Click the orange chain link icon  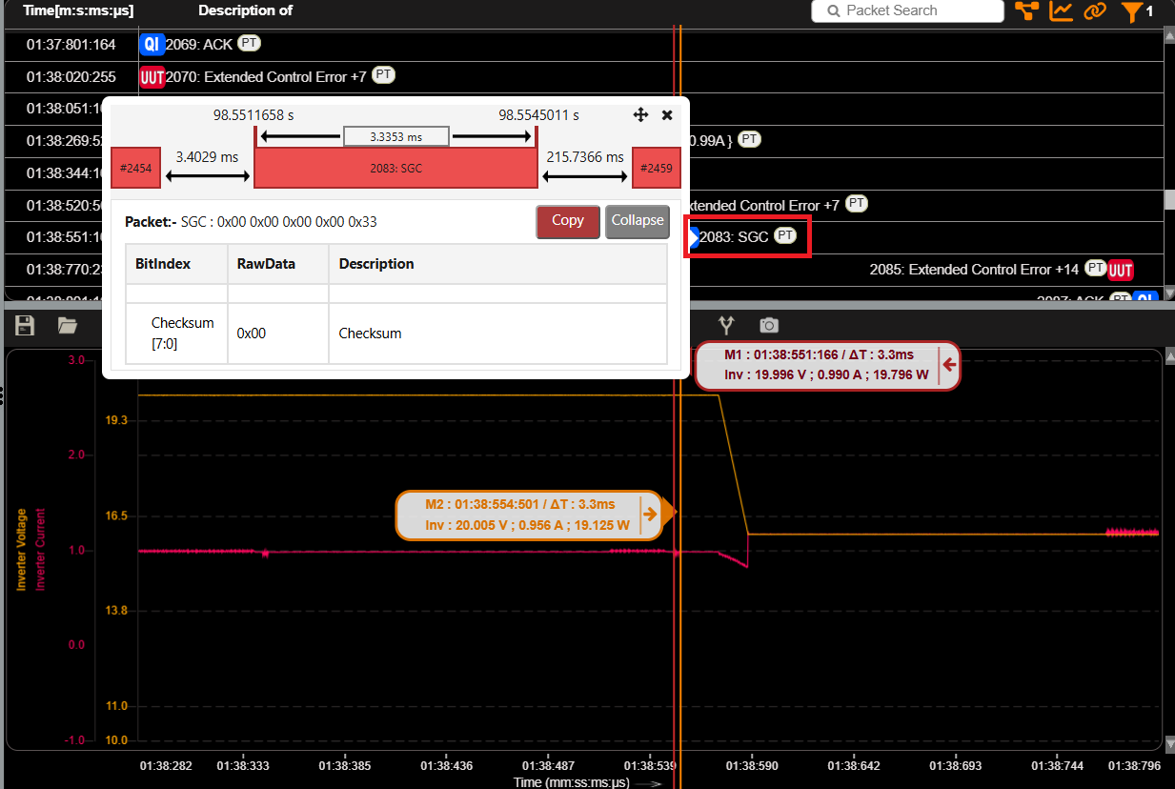pos(1094,11)
